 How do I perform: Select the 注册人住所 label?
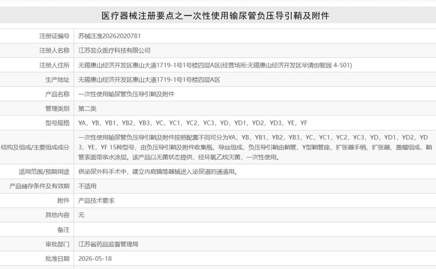[x=54, y=65]
